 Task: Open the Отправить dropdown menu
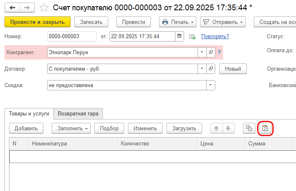(x=223, y=22)
